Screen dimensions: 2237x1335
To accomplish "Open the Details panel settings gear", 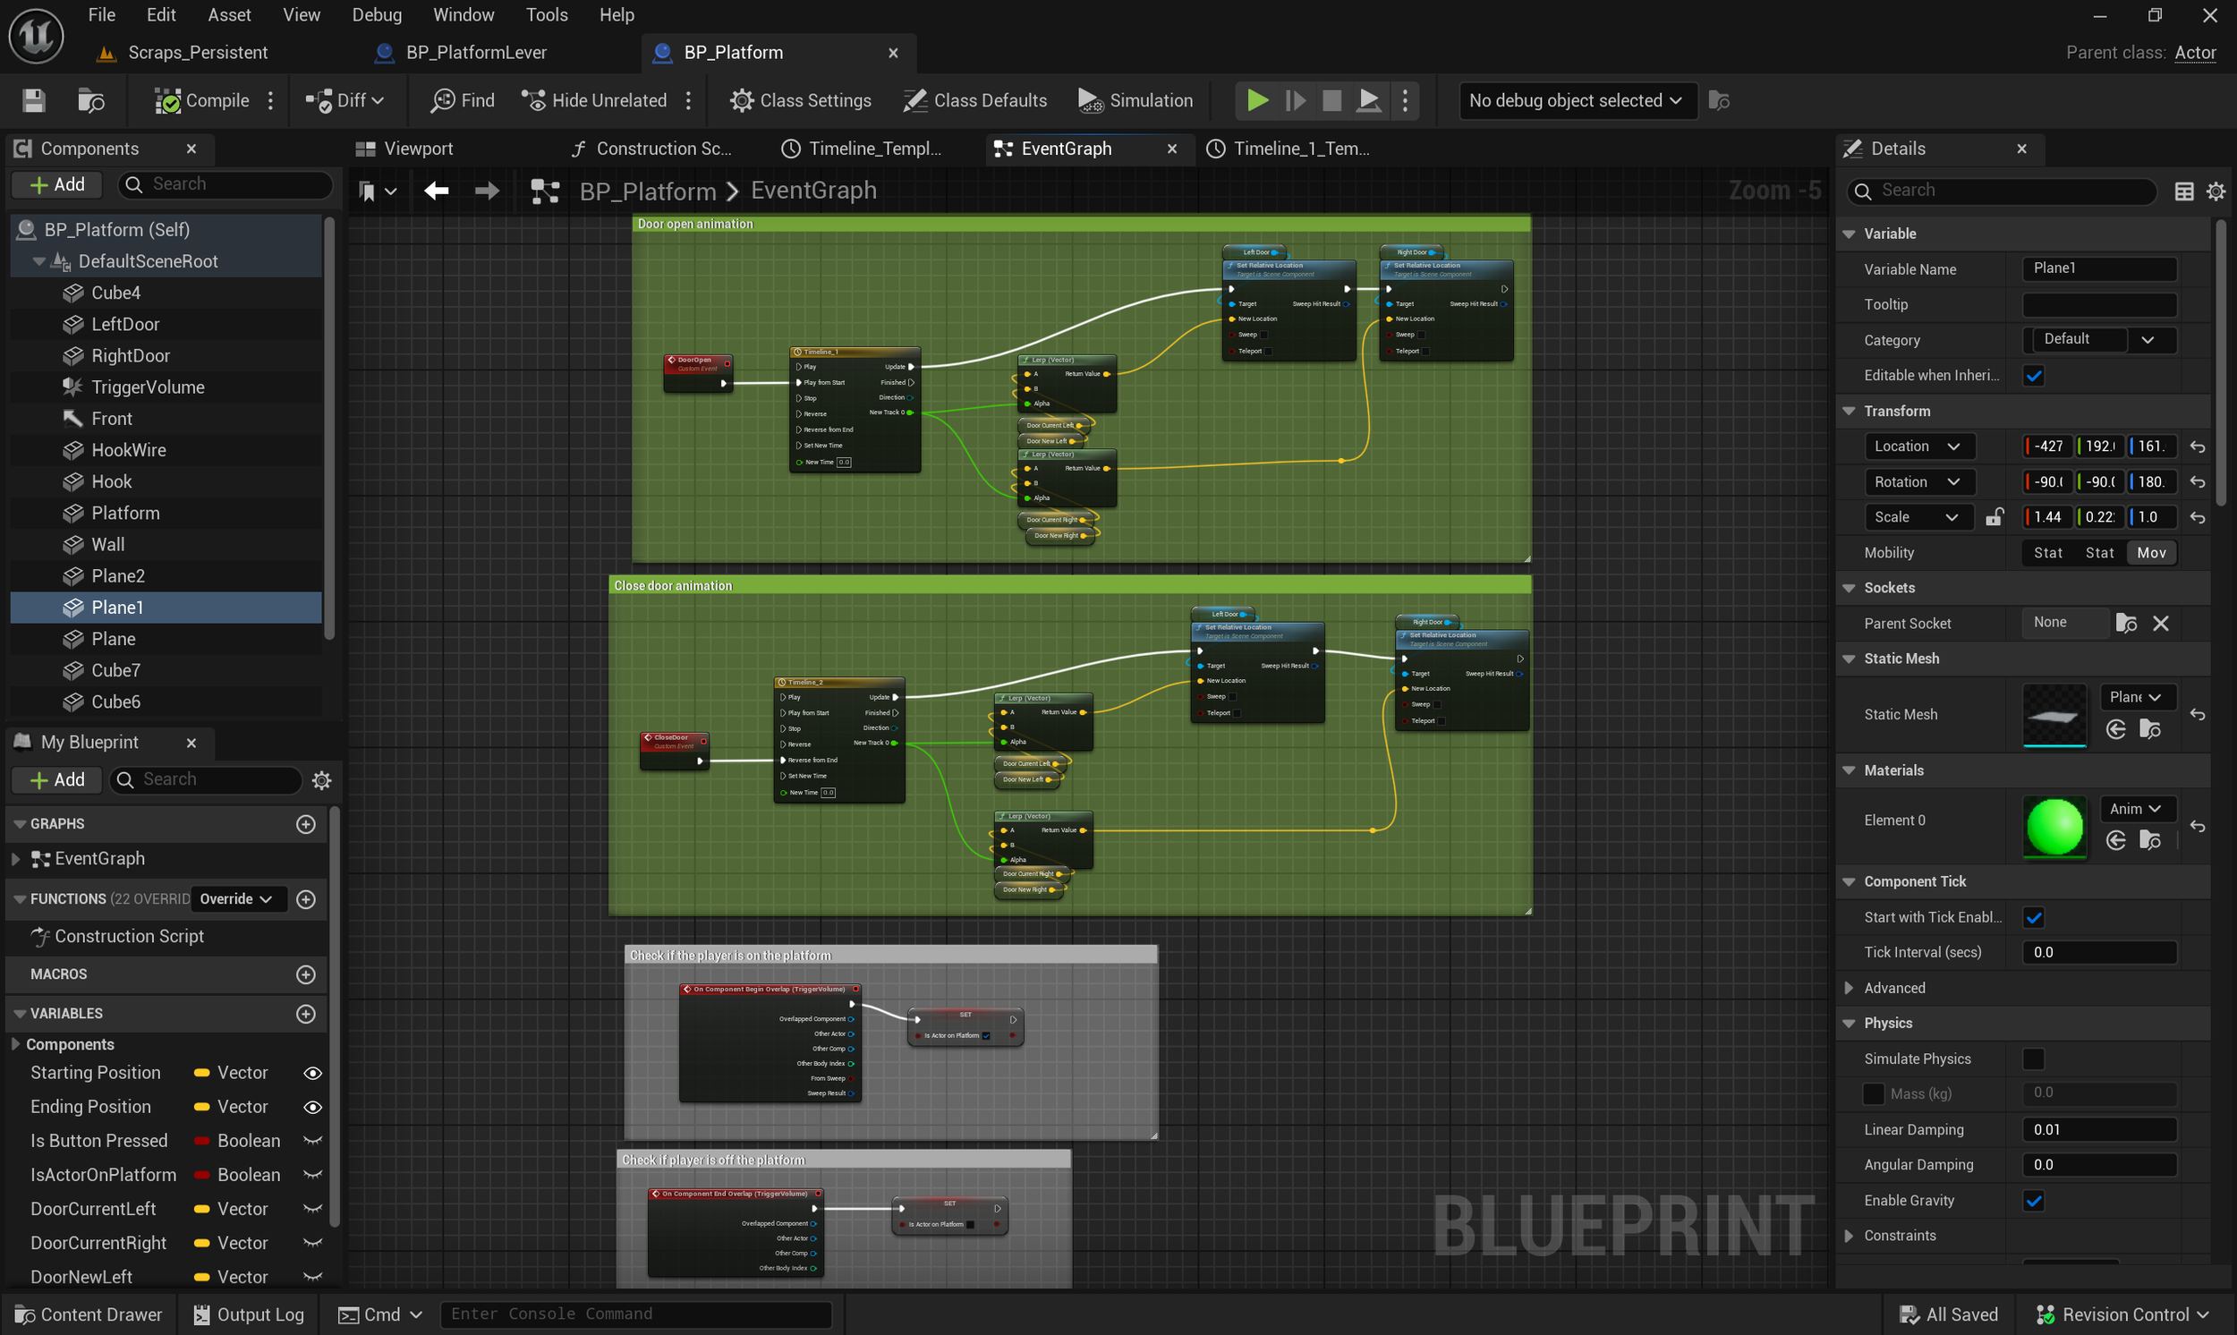I will (2216, 191).
